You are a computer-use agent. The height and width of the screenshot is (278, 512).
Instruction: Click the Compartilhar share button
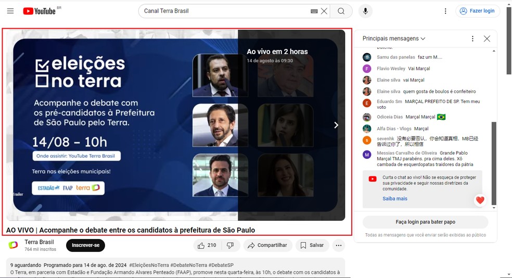[x=267, y=245]
